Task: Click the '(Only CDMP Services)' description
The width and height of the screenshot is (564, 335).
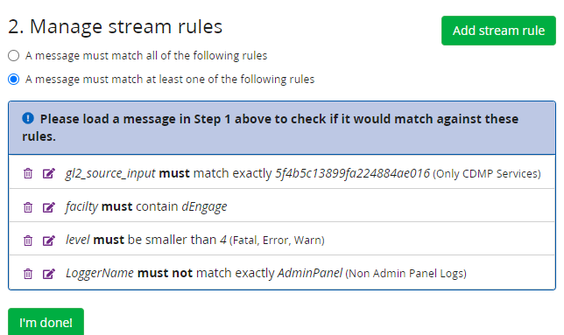Action: 487,174
